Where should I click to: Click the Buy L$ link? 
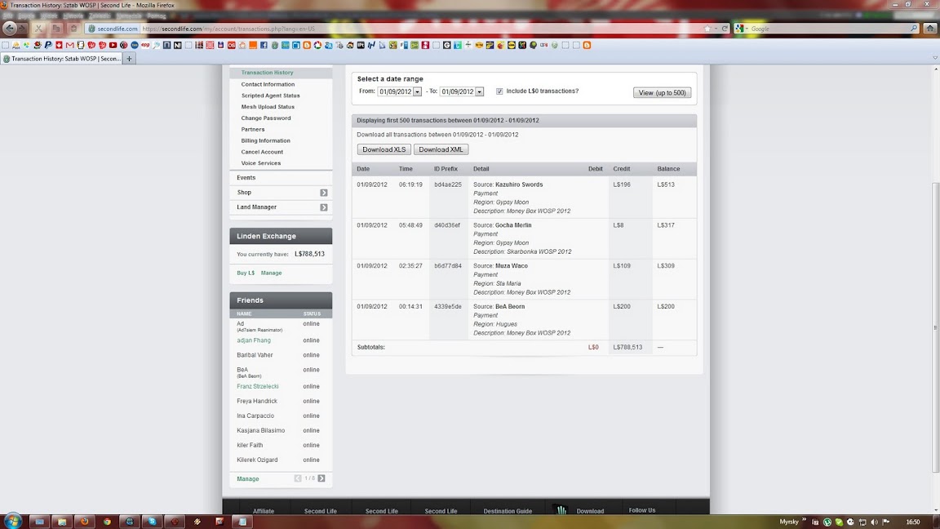pyautogui.click(x=246, y=273)
